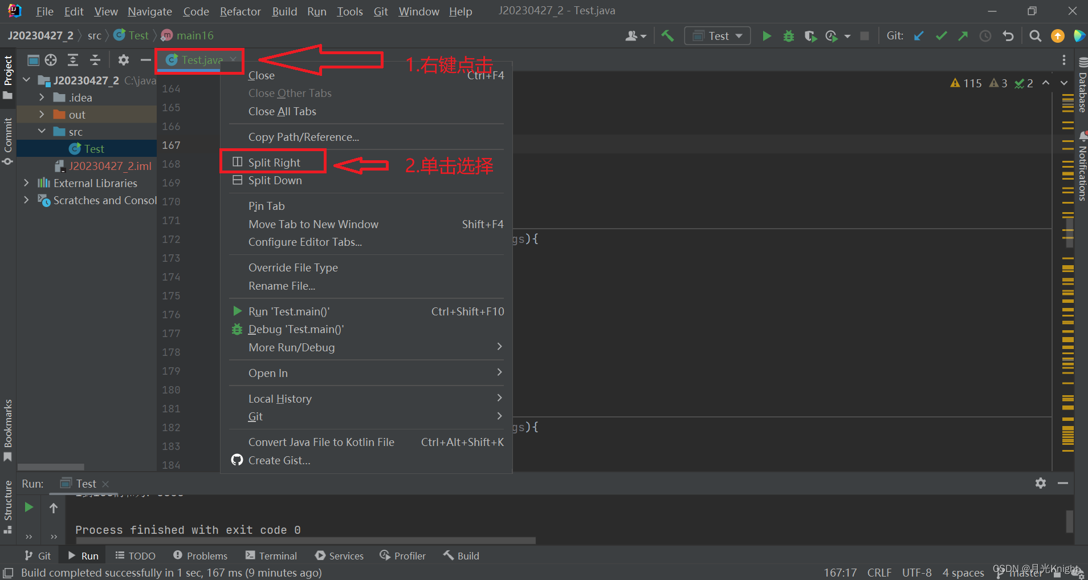Open Run panel settings gear
Screen dimensions: 1088x580
(1041, 483)
